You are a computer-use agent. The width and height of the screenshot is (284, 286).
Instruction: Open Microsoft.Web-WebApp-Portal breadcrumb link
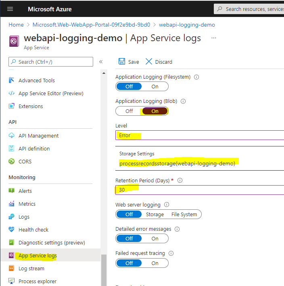coord(92,25)
